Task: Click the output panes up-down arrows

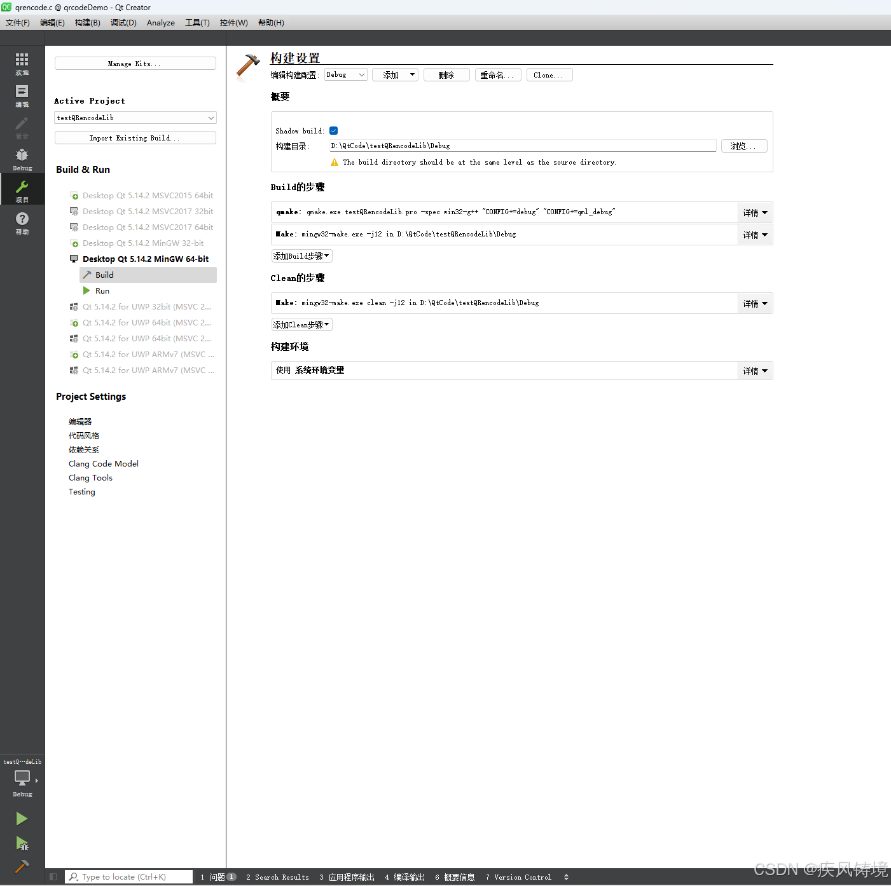Action: pyautogui.click(x=566, y=877)
